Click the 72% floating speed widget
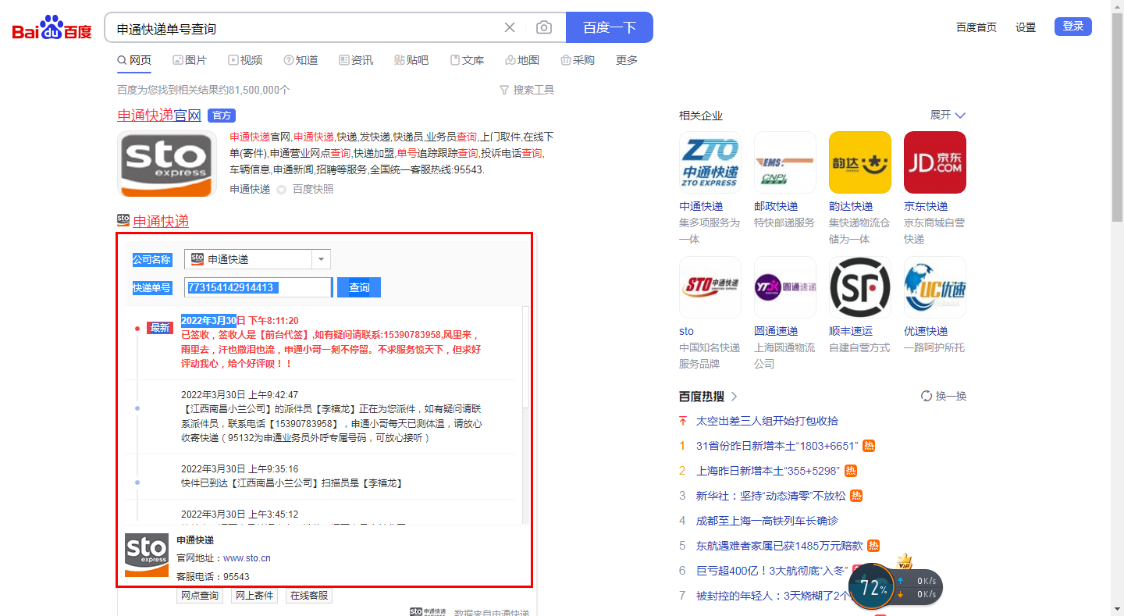Image resolution: width=1124 pixels, height=616 pixels. 895,587
